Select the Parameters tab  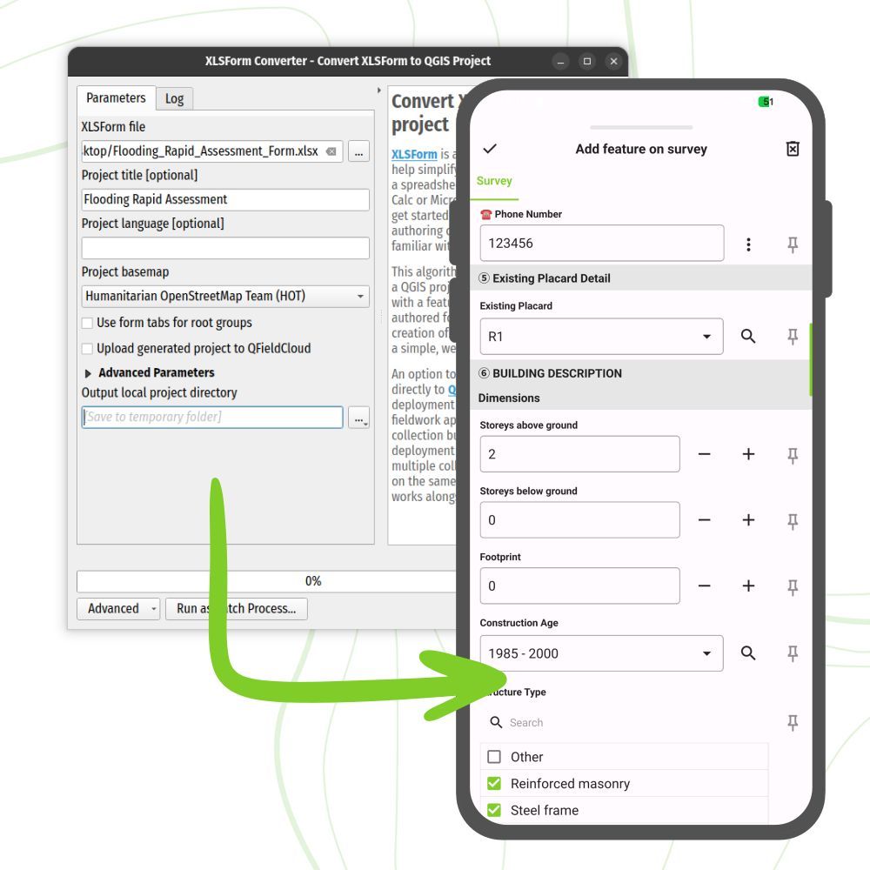pyautogui.click(x=116, y=98)
